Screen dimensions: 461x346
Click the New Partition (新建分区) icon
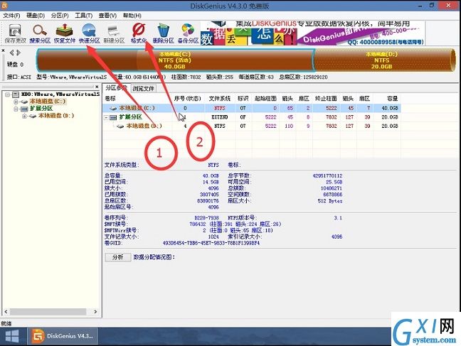click(x=114, y=34)
